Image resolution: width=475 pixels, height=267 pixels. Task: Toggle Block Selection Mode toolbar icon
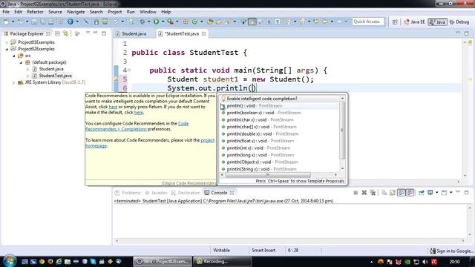[x=269, y=22]
